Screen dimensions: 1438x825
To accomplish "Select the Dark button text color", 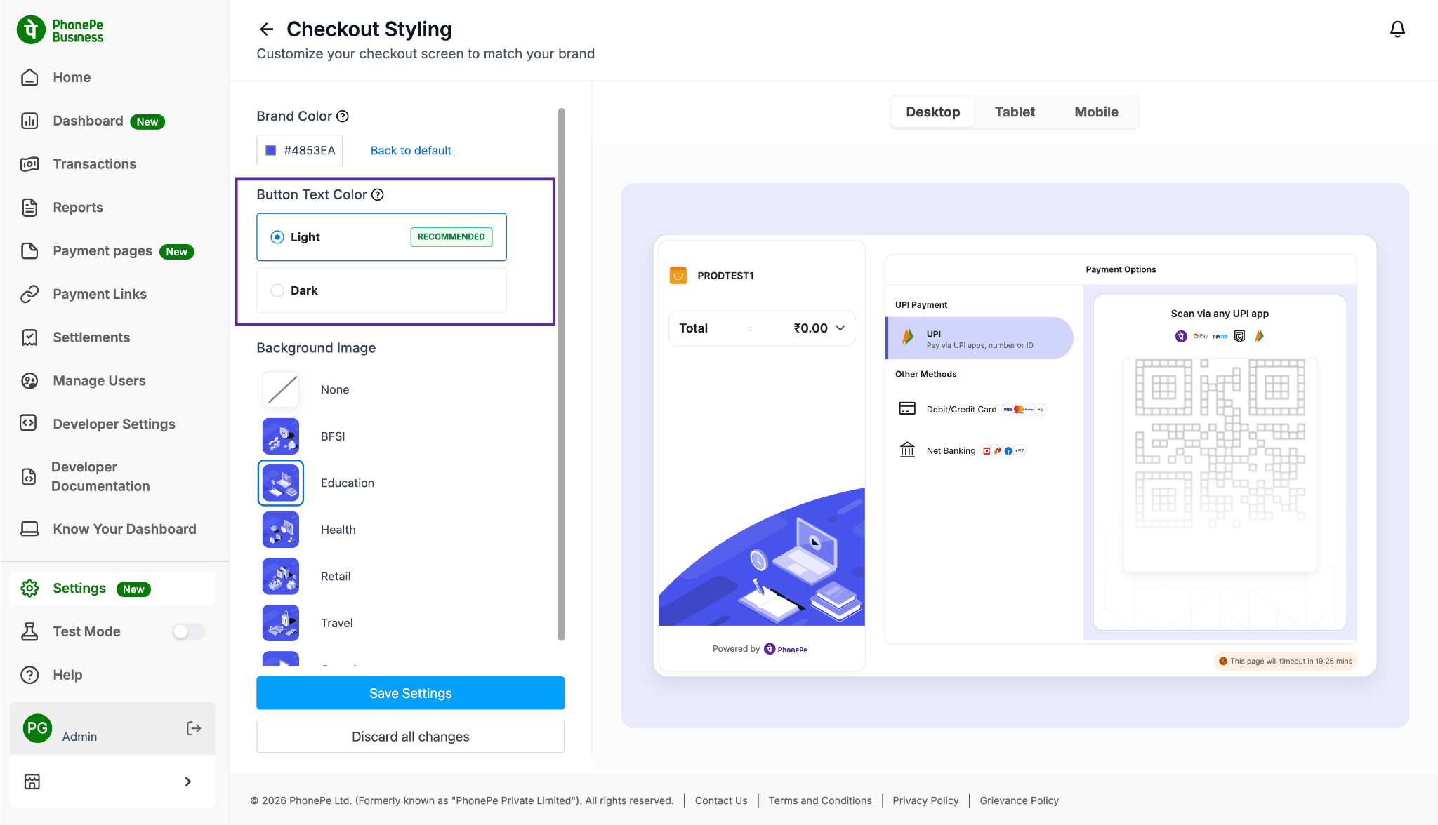I will coord(381,290).
